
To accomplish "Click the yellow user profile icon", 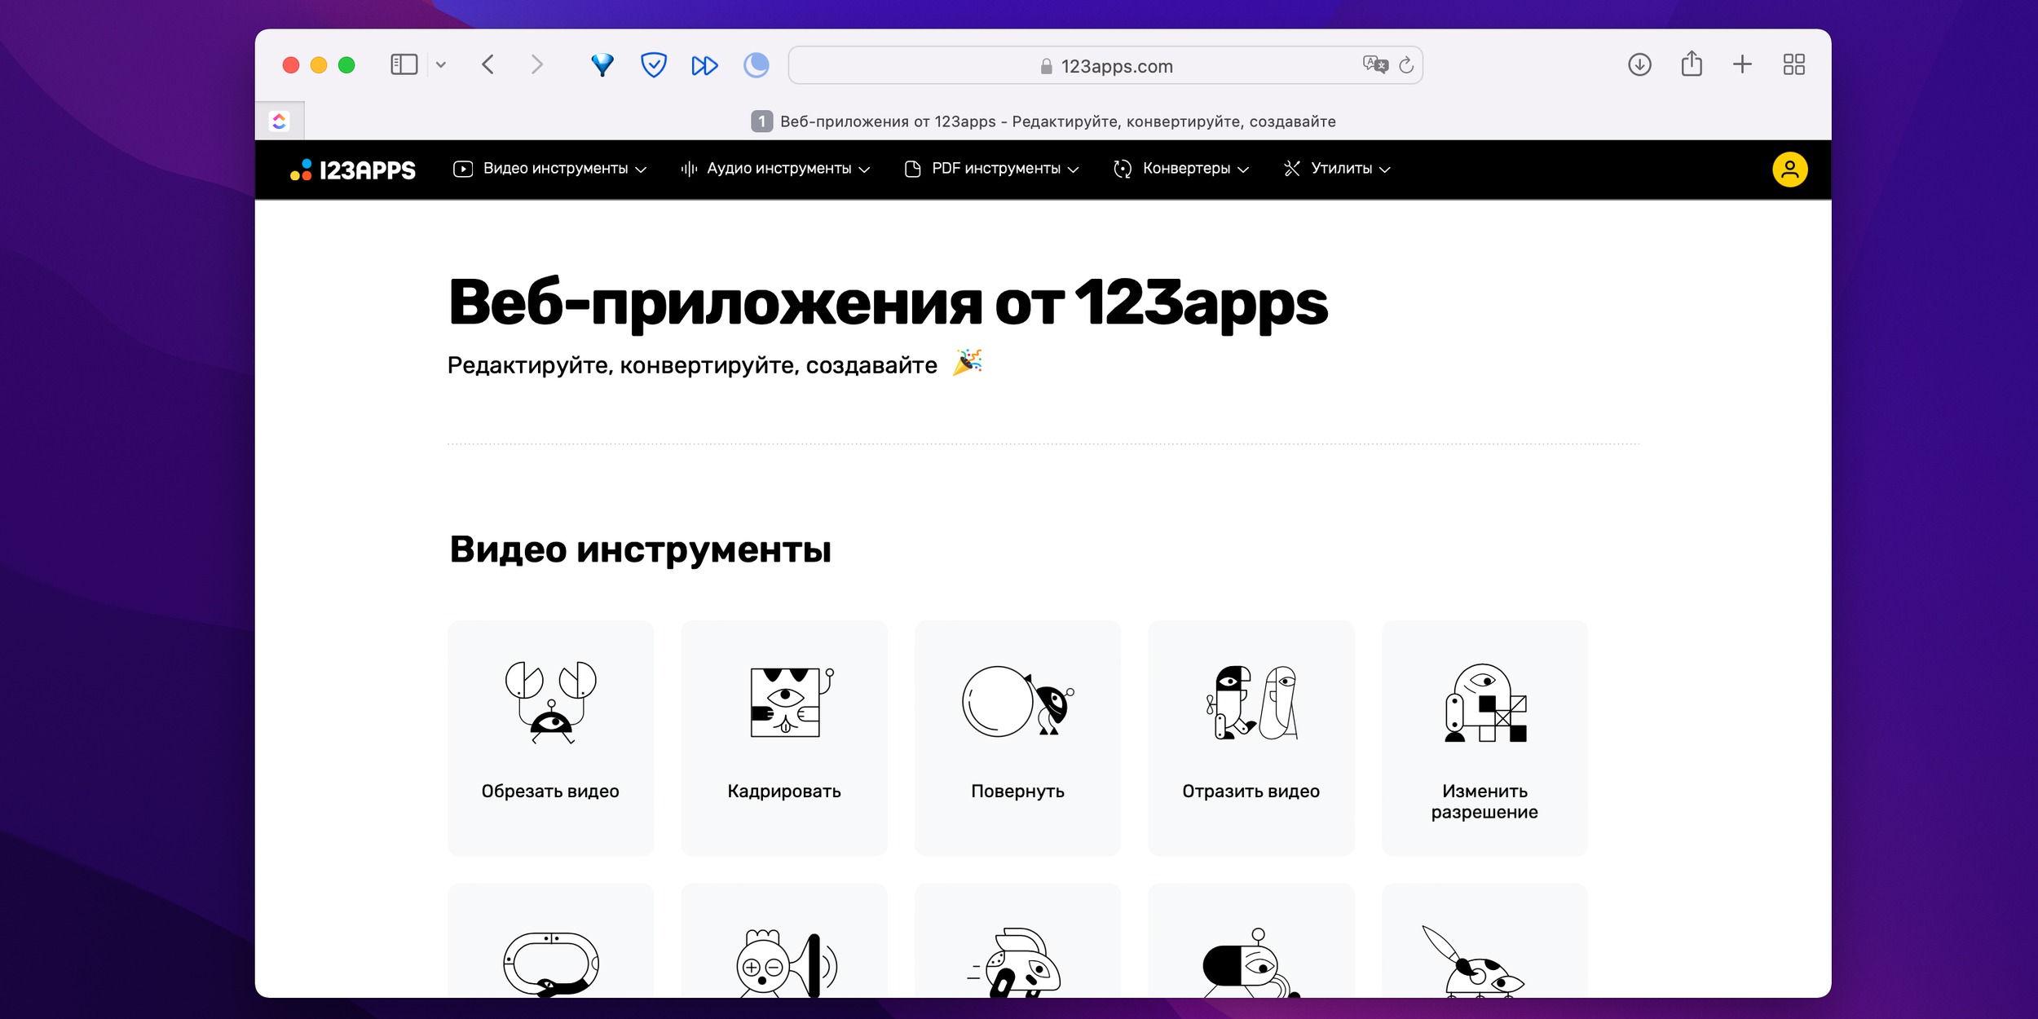I will [1789, 170].
